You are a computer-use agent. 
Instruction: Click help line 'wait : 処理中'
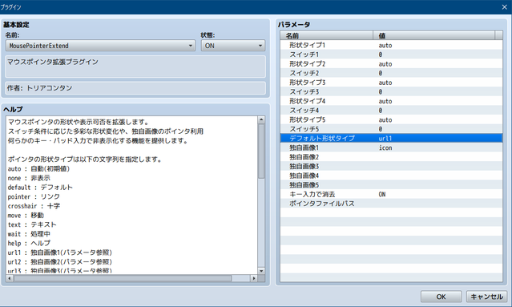coord(29,234)
